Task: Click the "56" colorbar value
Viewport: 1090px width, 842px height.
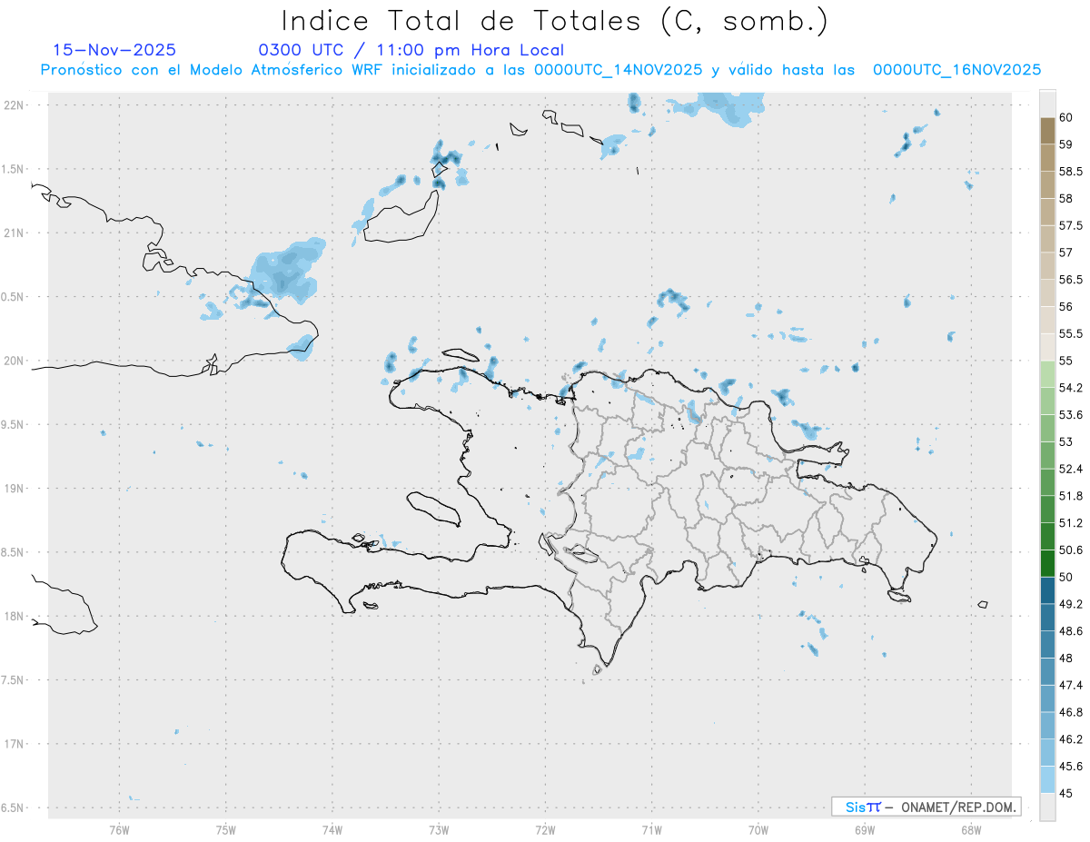Action: click(x=1066, y=307)
